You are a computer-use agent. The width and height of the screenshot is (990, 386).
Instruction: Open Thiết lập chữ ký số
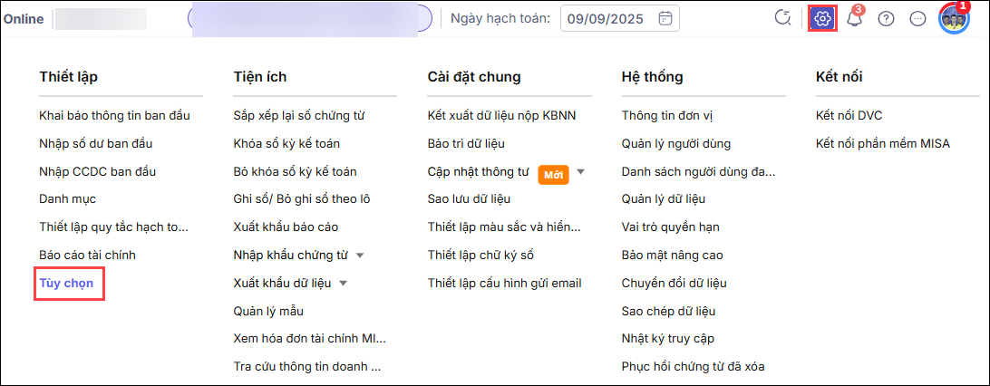tap(481, 256)
